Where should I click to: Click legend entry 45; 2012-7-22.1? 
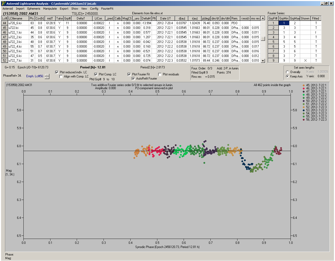pyautogui.click(x=315, y=85)
